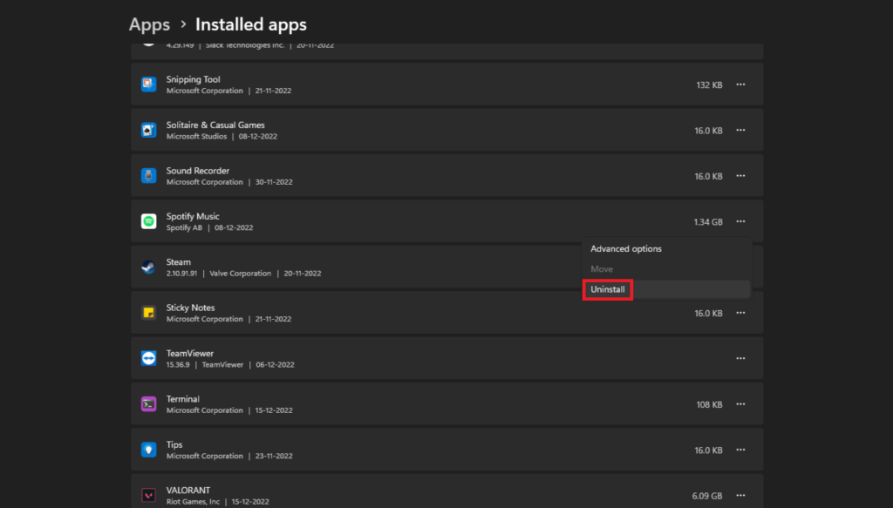Click the VALORANT app icon
Viewport: 893px width, 508px height.
tap(148, 495)
